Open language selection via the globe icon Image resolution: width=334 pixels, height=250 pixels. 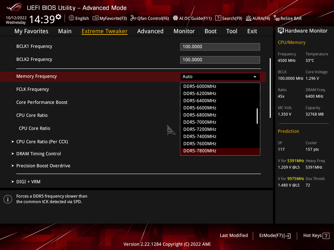71,18
